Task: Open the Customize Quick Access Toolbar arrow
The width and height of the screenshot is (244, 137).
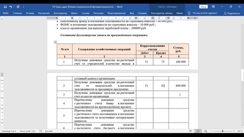Action: pos(23,7)
